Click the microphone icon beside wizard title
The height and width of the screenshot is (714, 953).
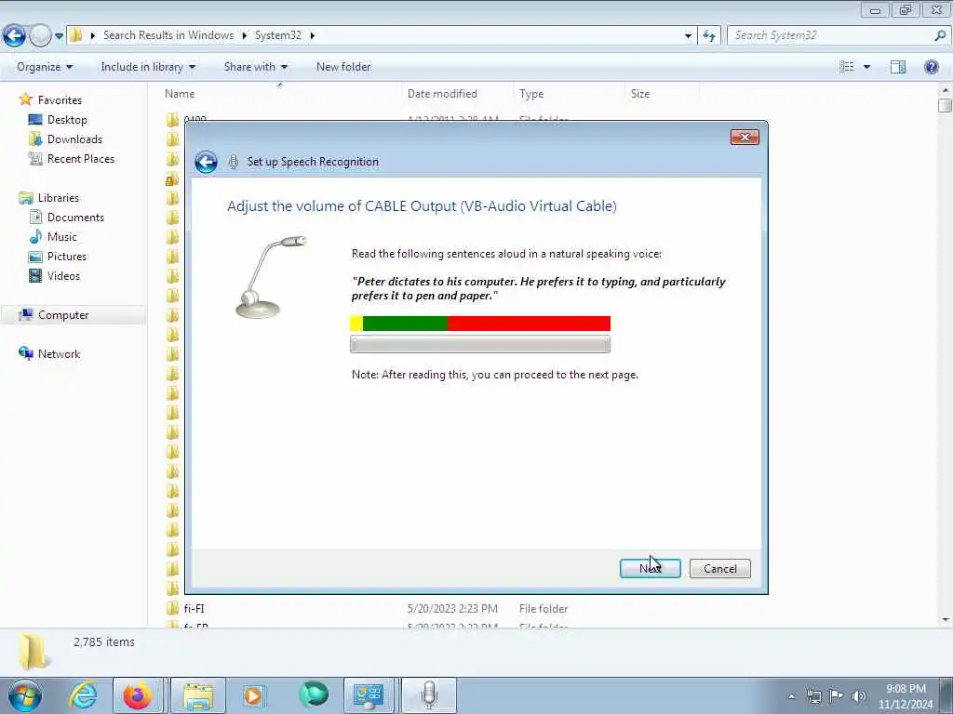click(233, 162)
